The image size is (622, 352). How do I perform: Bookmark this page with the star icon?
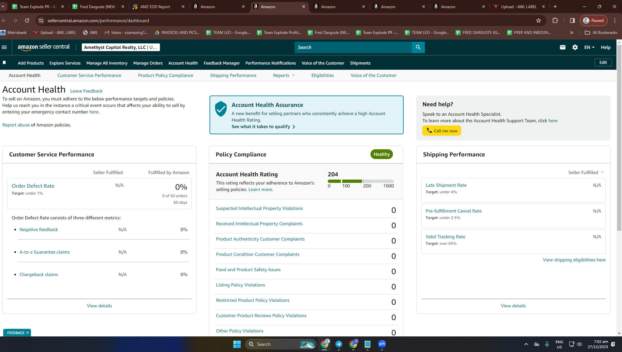point(539,21)
